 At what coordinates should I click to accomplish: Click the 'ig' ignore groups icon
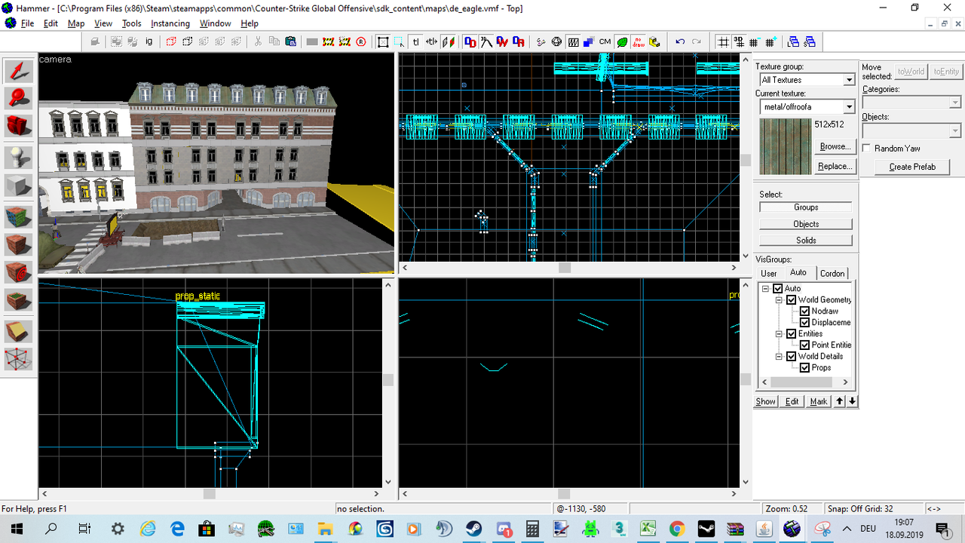pyautogui.click(x=149, y=42)
